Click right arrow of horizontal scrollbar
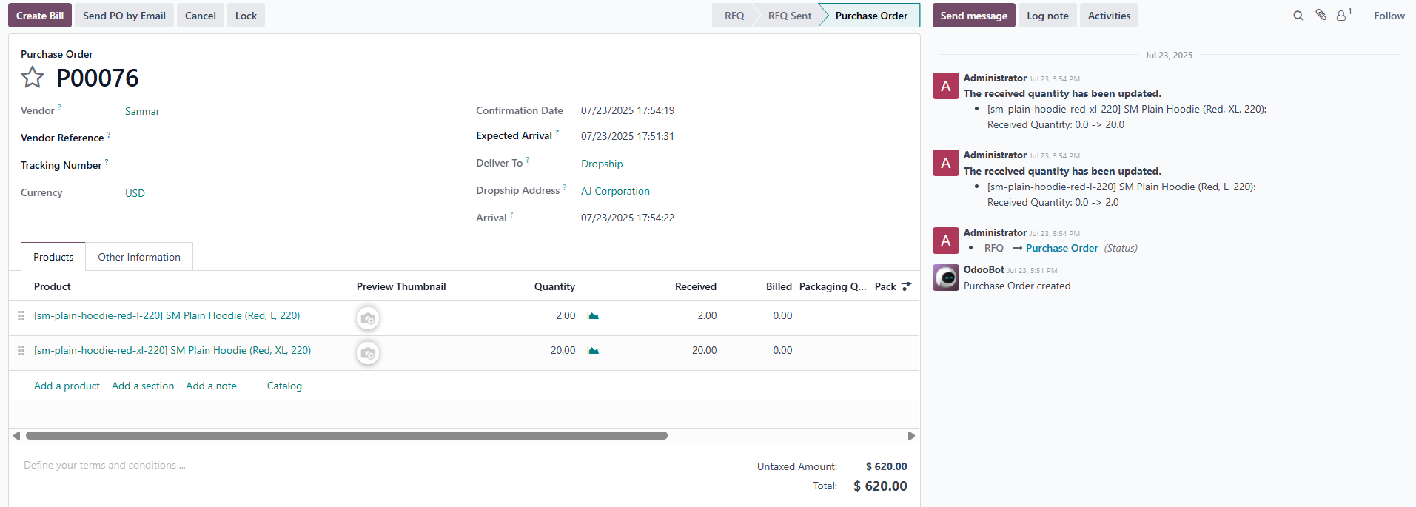Image resolution: width=1416 pixels, height=507 pixels. coord(911,436)
